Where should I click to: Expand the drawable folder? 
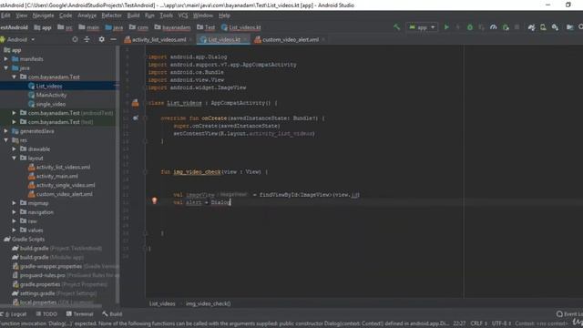(x=15, y=149)
